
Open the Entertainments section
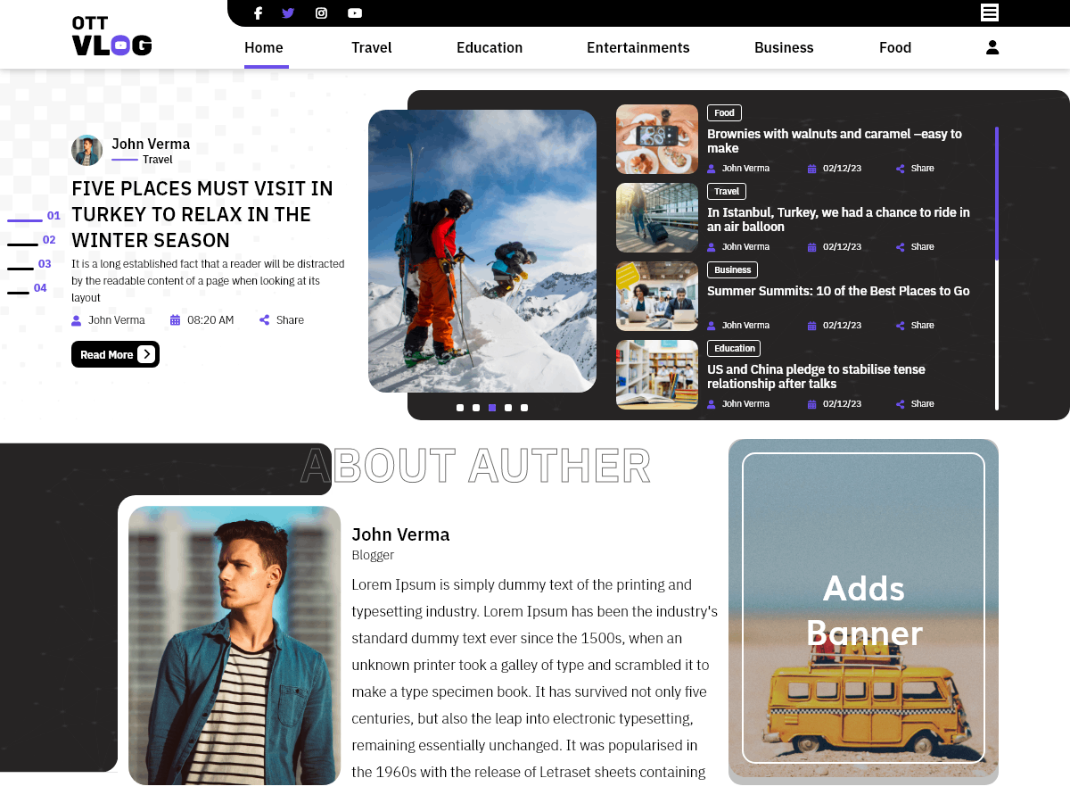coord(638,47)
